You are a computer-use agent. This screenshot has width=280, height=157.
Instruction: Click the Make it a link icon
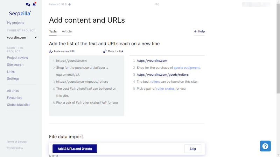105,51
